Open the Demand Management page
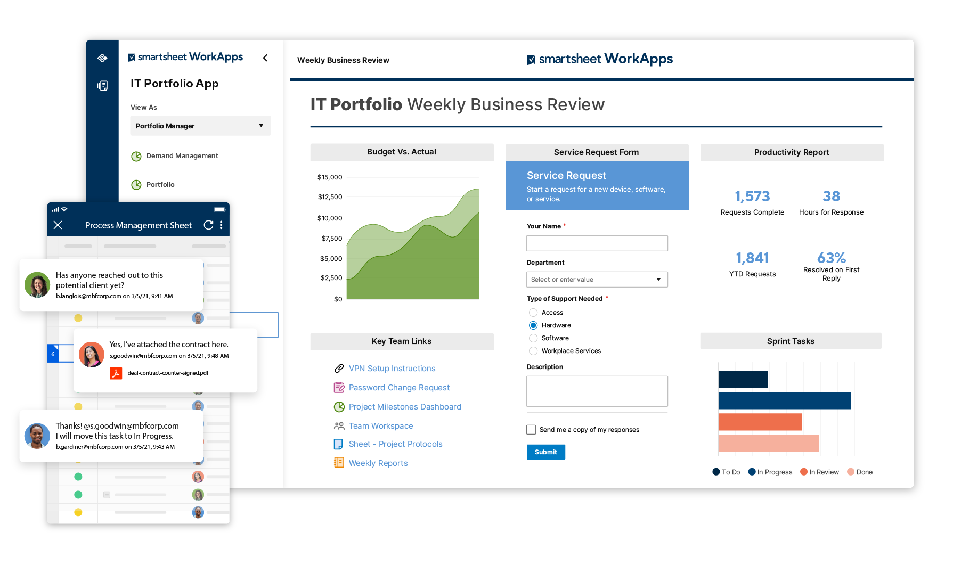The height and width of the screenshot is (565, 953). [182, 156]
